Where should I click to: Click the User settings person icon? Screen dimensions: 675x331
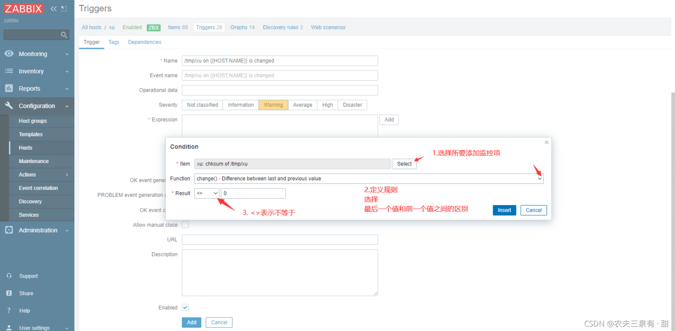tap(9, 328)
